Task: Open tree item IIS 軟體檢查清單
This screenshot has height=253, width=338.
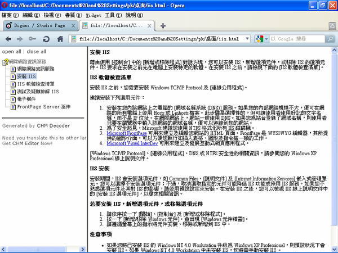Action: click(35, 84)
